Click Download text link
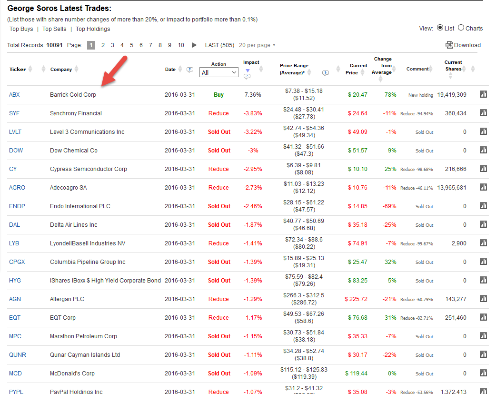The height and width of the screenshot is (394, 496). (x=467, y=45)
